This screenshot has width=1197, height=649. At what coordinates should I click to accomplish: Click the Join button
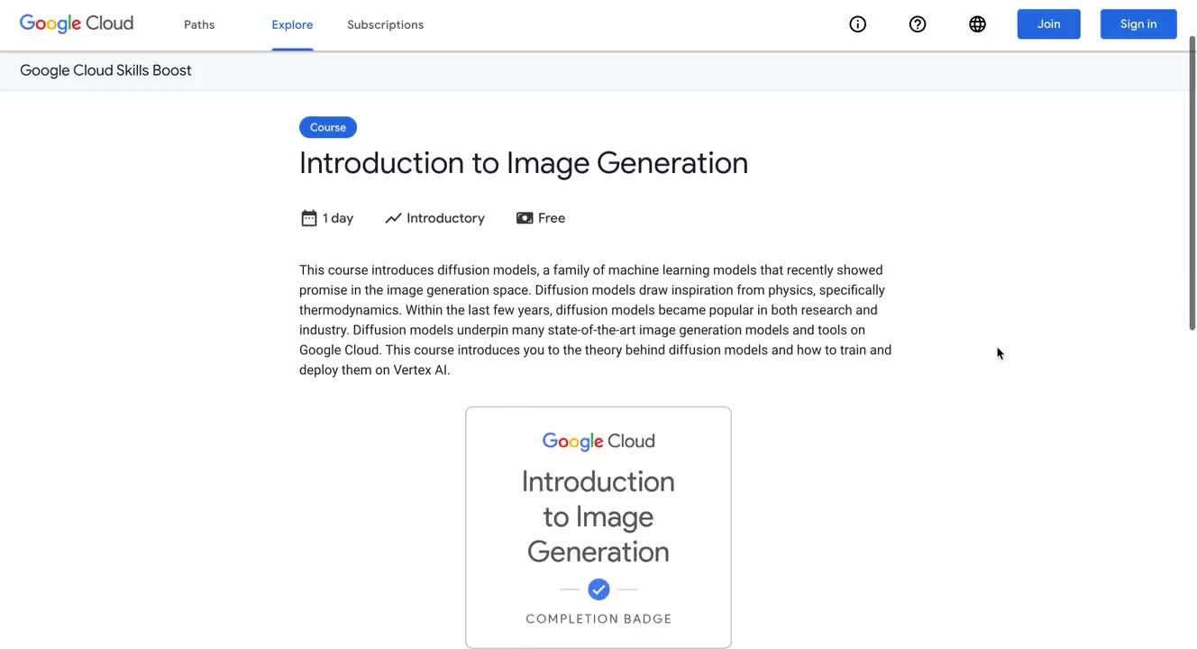(1049, 24)
